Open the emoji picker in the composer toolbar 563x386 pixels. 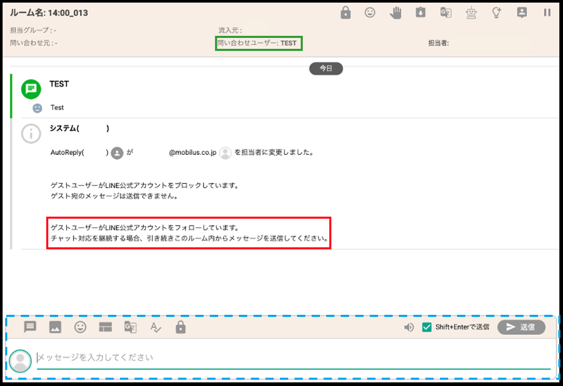point(81,327)
